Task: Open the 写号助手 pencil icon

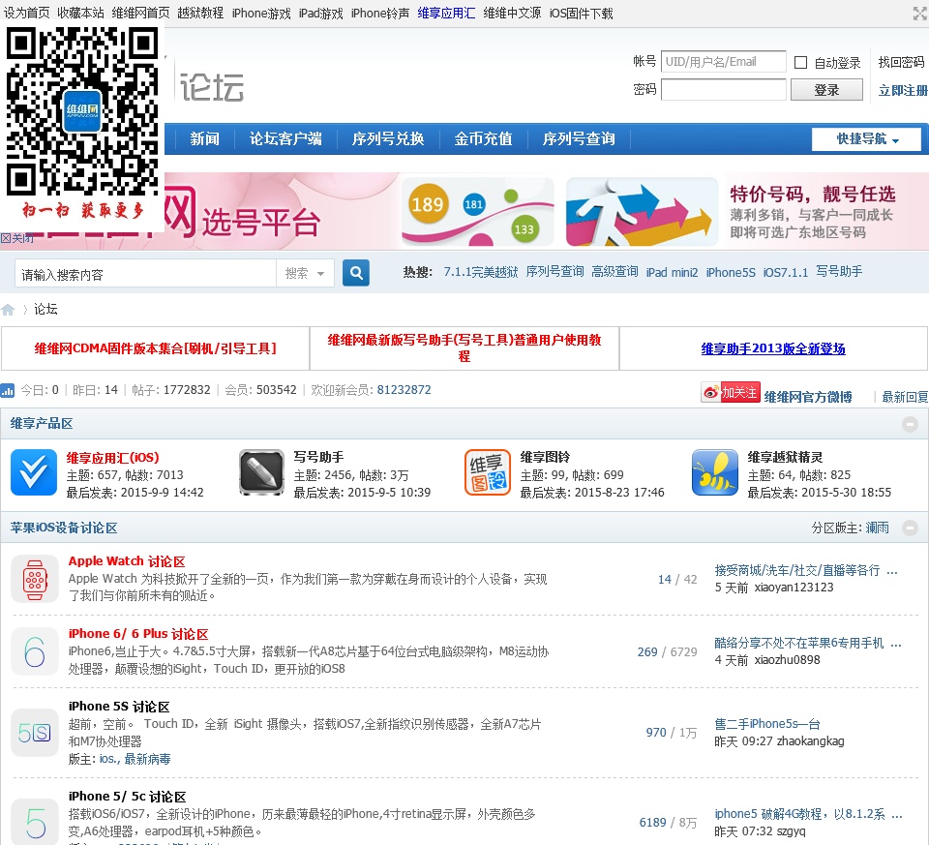Action: point(261,472)
